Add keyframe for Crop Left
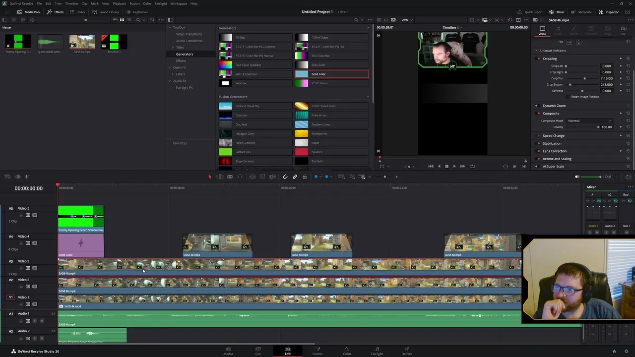Screen dimensions: 635x357 [620, 66]
